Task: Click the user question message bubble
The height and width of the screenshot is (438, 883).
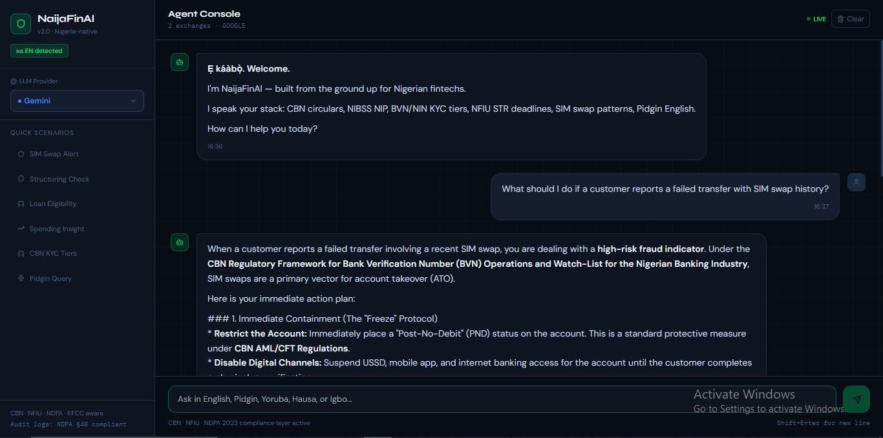Action: [x=665, y=196]
